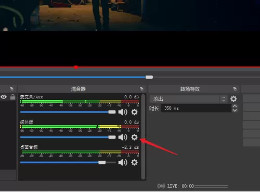Click the LIVE: 00:00 status text
Viewport: 260px width, 192px height.
coord(180,186)
